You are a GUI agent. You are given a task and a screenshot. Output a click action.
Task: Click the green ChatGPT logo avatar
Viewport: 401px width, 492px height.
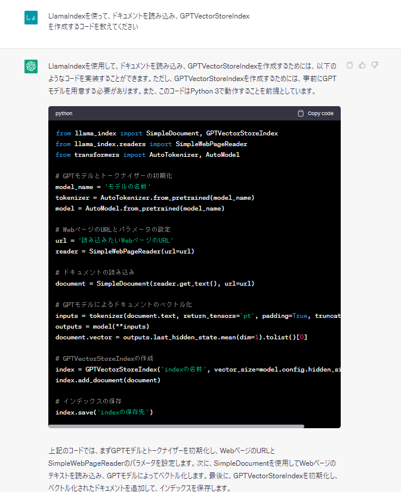tap(31, 66)
